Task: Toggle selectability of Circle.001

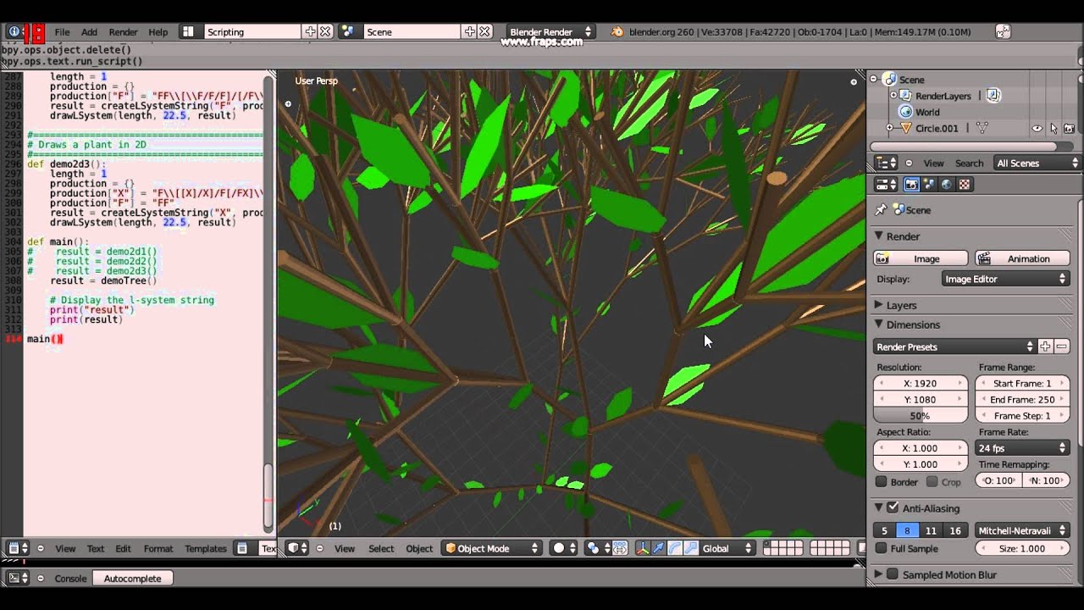Action: (x=1054, y=128)
